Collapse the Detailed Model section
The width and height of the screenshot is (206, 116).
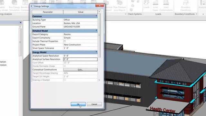(x=96, y=30)
